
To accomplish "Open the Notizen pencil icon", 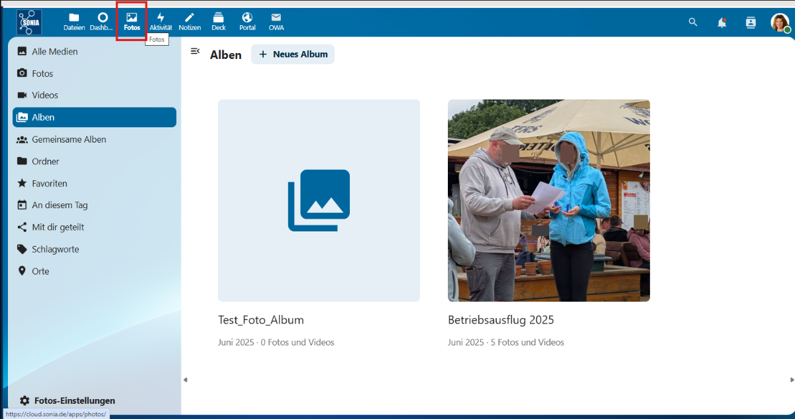I will tap(189, 21).
